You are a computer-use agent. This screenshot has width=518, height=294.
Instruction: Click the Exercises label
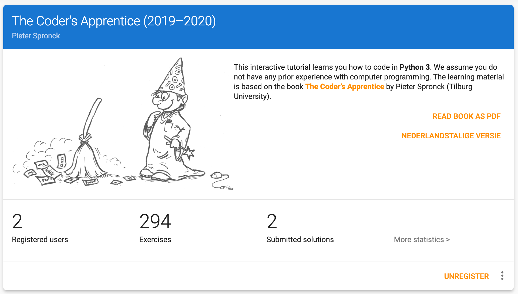pyautogui.click(x=155, y=239)
